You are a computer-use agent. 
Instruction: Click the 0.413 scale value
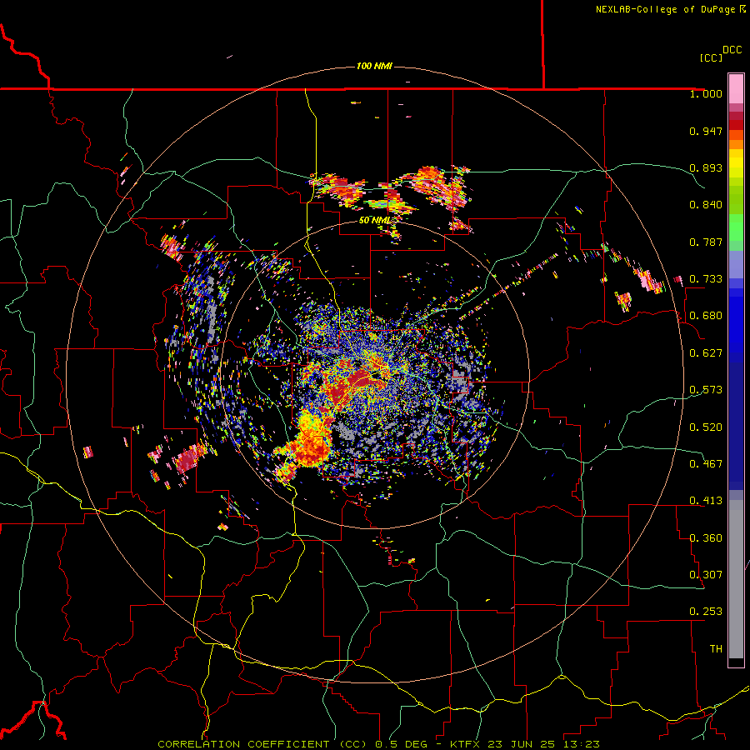(706, 501)
